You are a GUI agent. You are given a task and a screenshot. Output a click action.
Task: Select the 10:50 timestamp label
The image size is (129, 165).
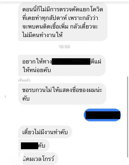(x=64, y=47)
